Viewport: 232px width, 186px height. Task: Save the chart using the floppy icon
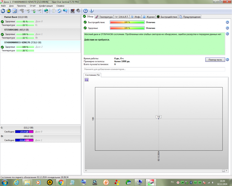coord(87,80)
